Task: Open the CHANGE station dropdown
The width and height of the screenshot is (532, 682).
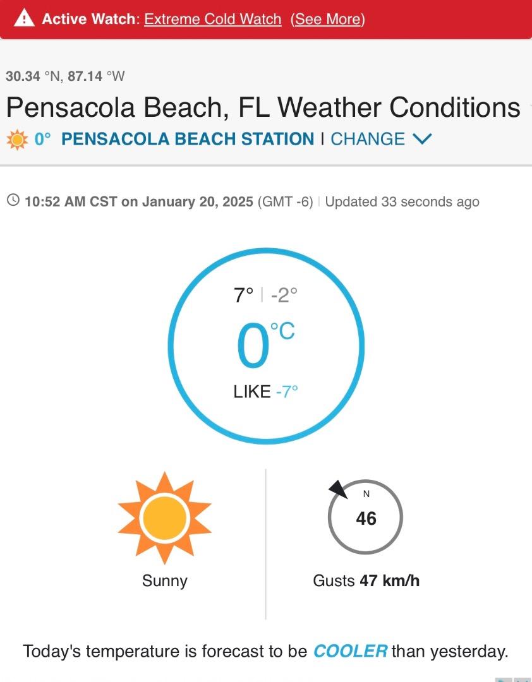Action: [x=368, y=139]
